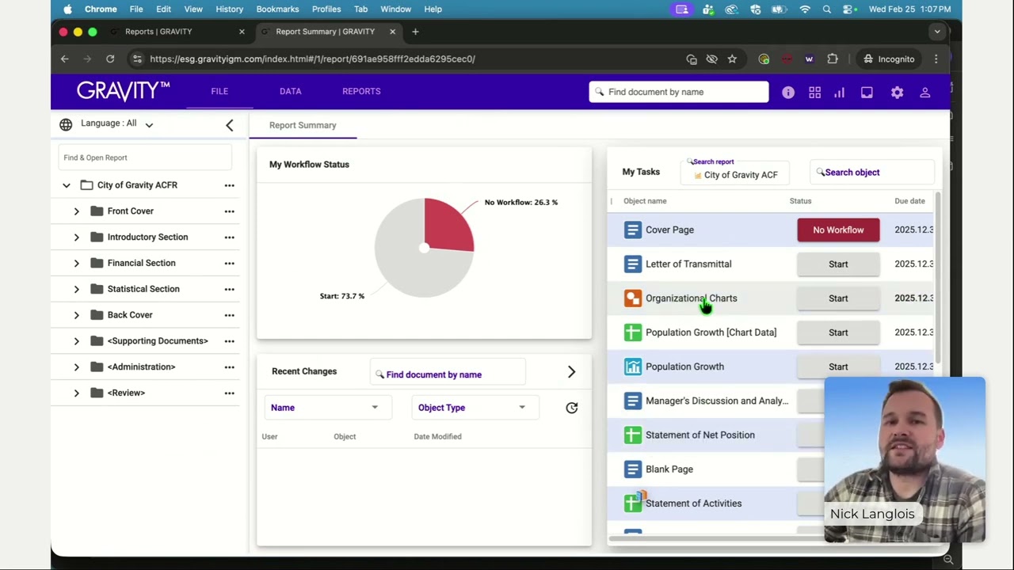Open more options for Statistical Section folder

pos(229,289)
